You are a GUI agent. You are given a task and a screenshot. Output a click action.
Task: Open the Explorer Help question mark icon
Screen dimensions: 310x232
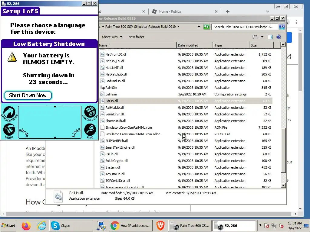279,37
